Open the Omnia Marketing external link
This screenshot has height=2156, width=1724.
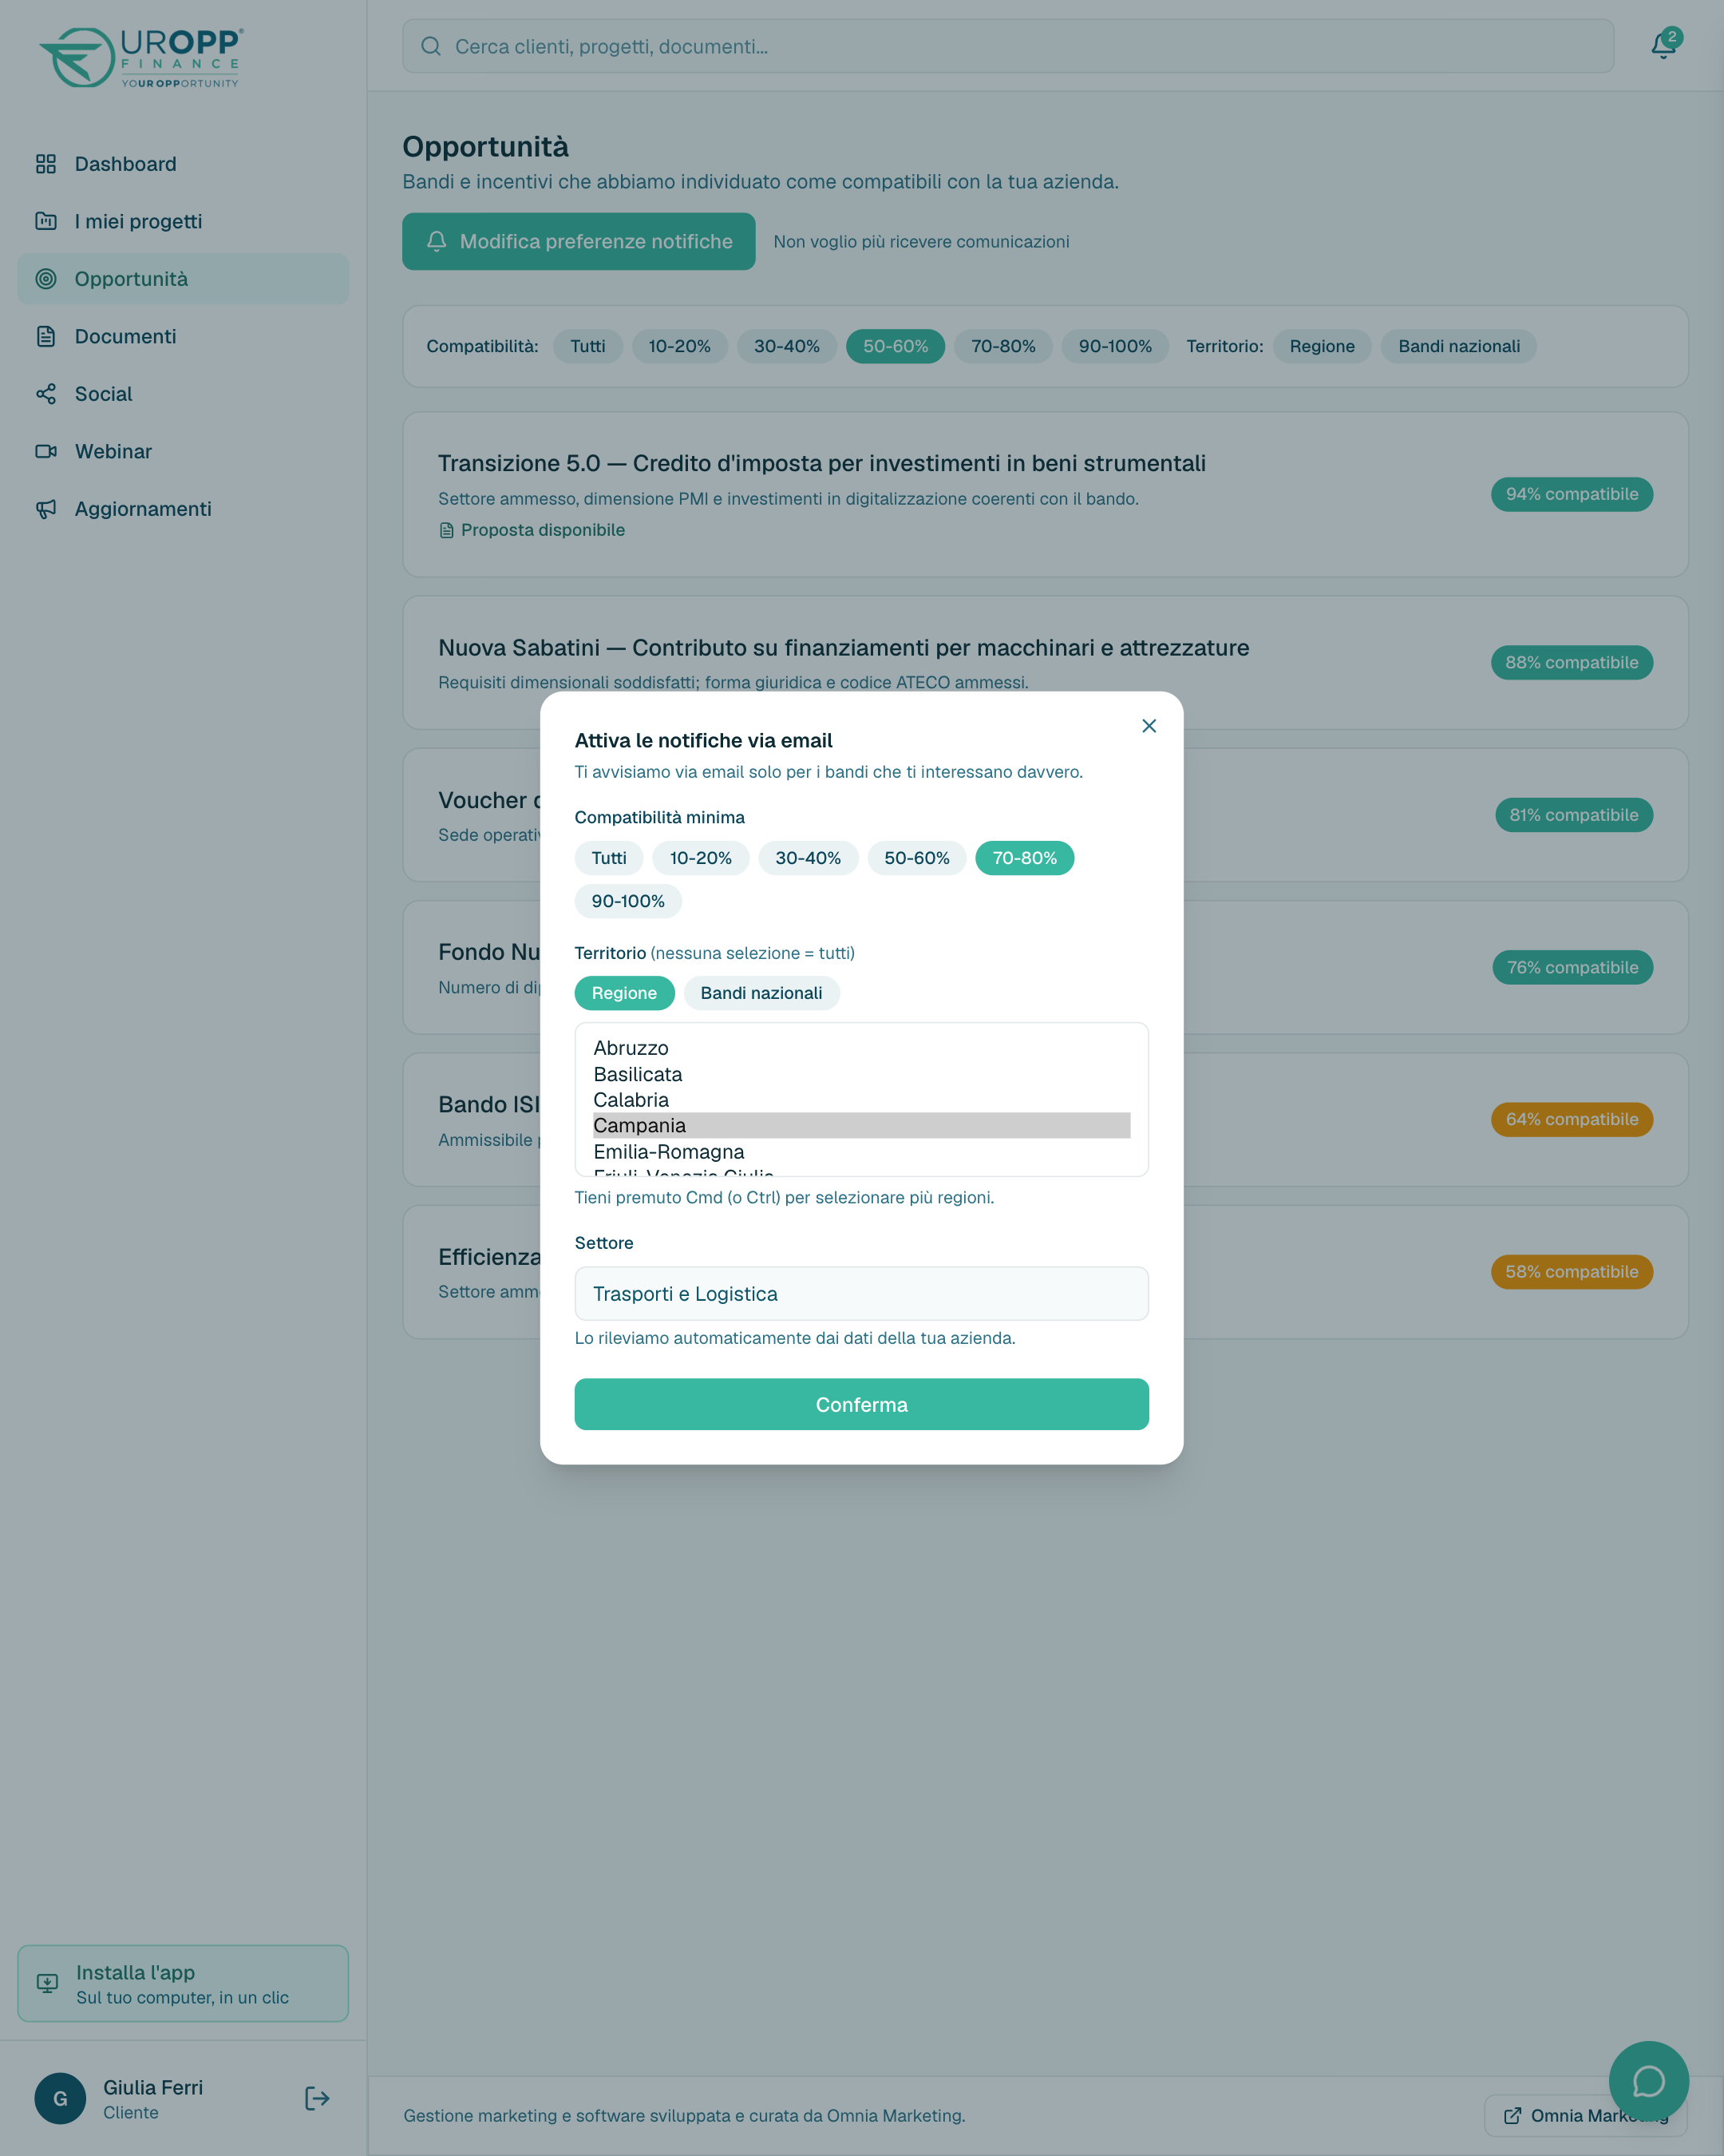click(x=1585, y=2115)
